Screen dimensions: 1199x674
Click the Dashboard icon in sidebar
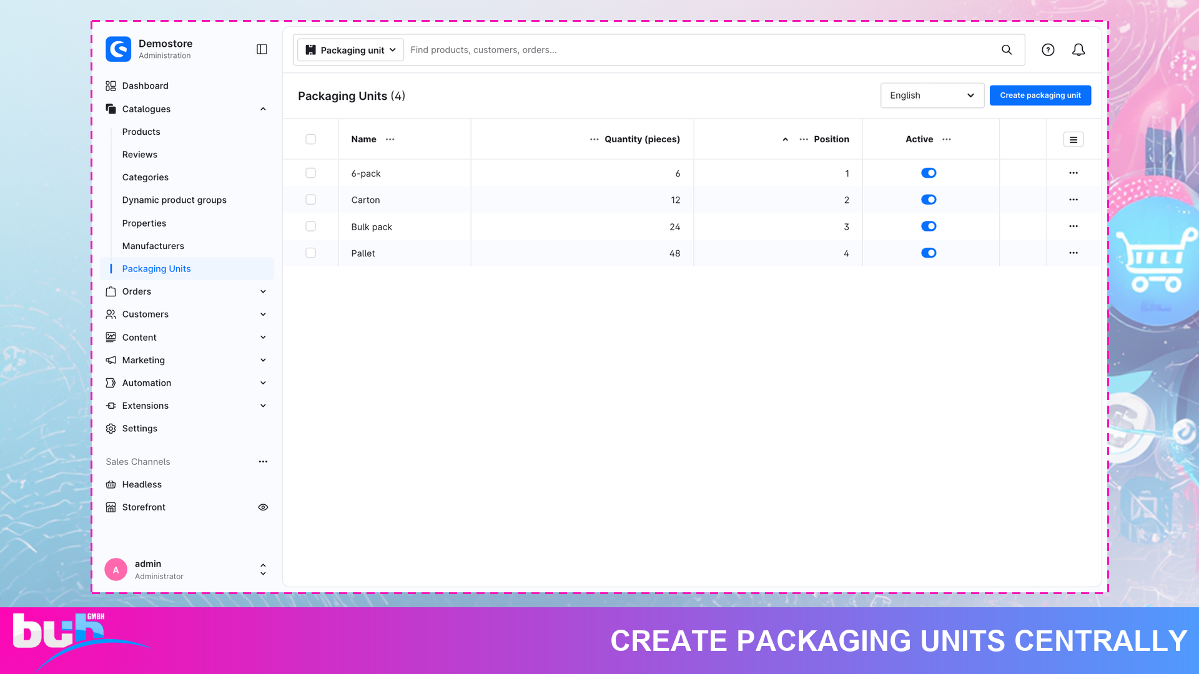[x=111, y=86]
